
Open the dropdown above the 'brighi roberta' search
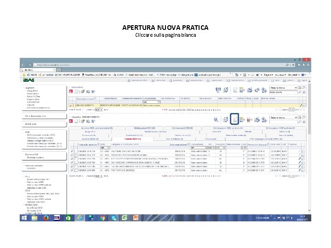283,88
